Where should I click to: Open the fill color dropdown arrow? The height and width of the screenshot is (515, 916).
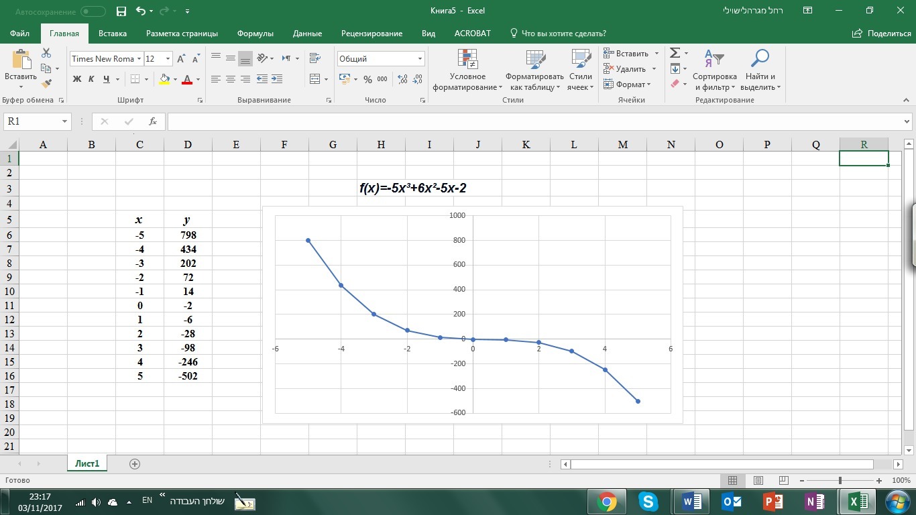(175, 79)
